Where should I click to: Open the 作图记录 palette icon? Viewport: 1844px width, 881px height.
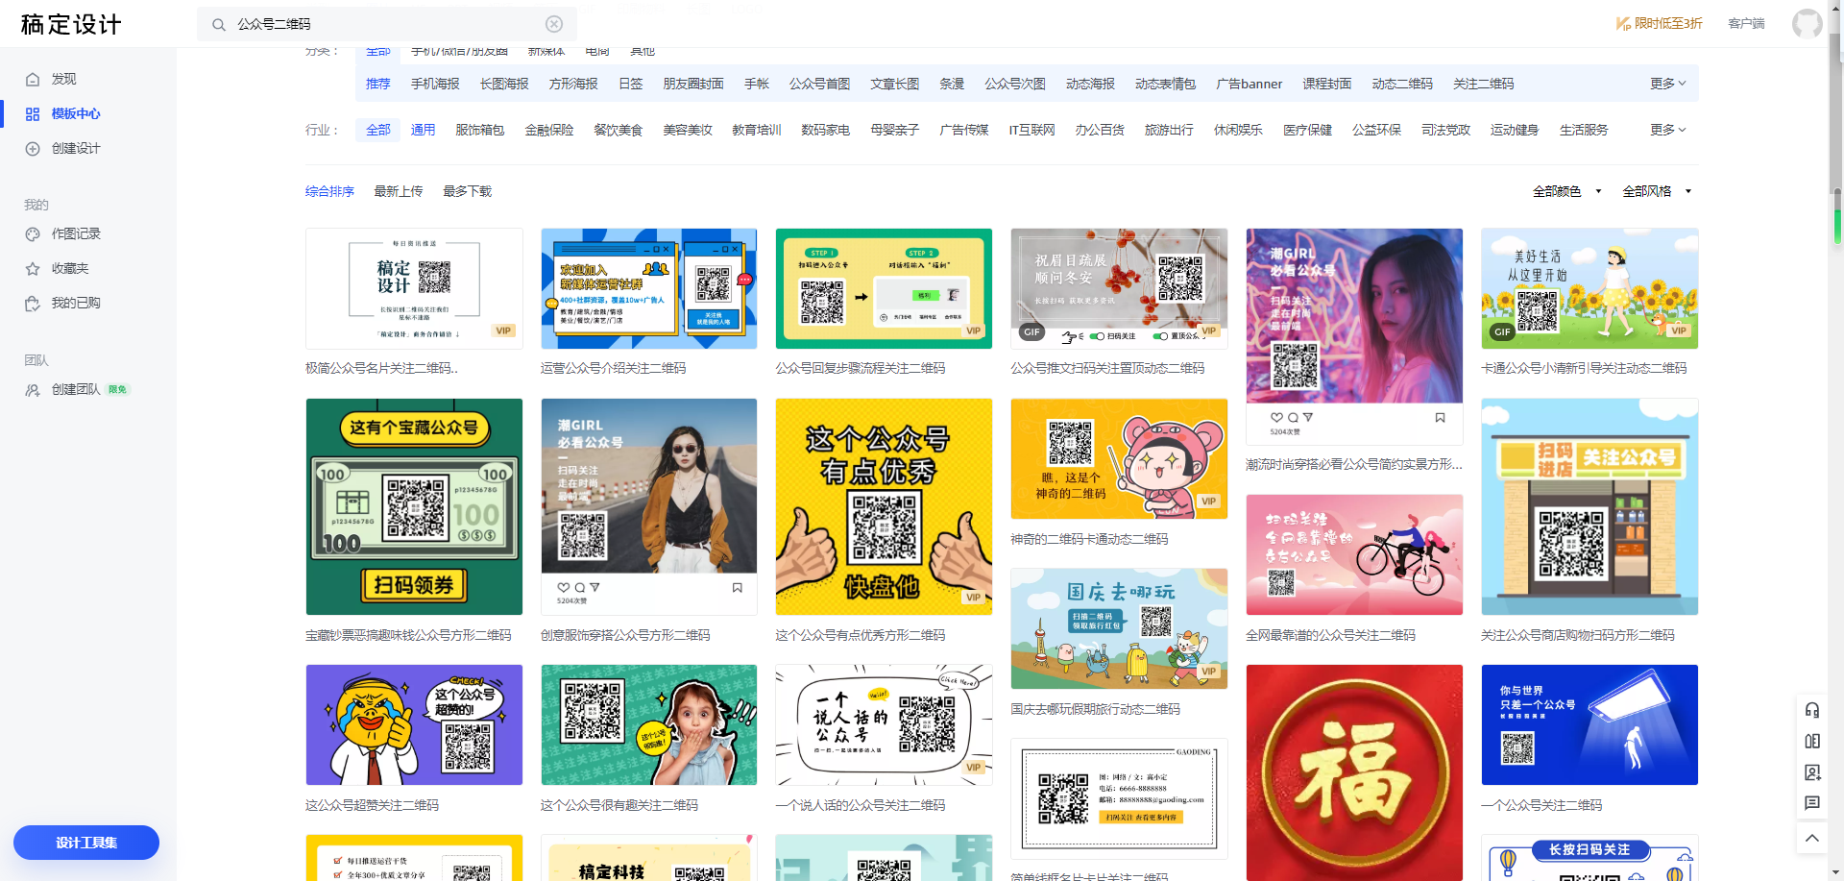coord(33,233)
